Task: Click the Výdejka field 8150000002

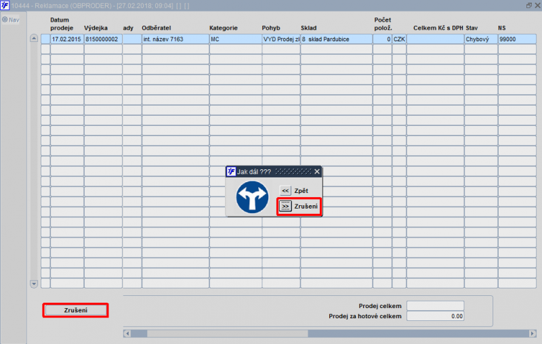Action: (103, 39)
